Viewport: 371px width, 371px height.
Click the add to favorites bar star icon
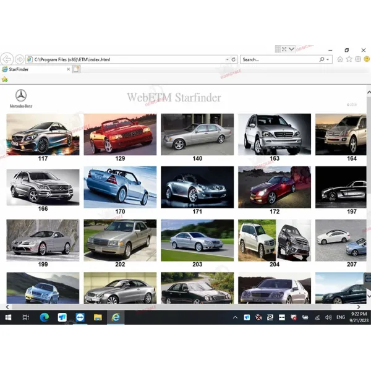point(4,79)
